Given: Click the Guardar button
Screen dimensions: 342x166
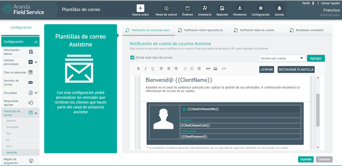Looking at the screenshot, I should 306,159.
